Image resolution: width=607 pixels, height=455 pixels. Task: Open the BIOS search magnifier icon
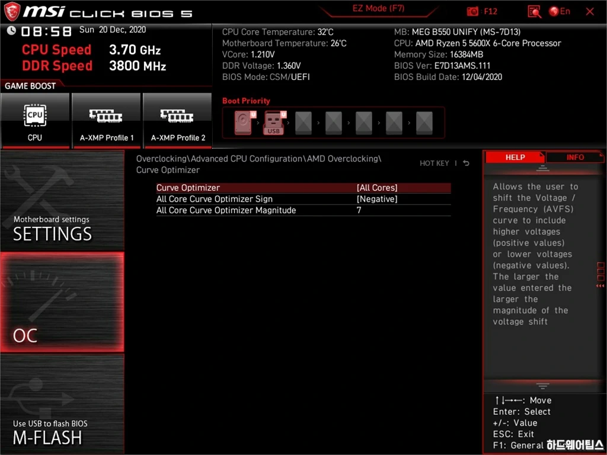pyautogui.click(x=534, y=12)
